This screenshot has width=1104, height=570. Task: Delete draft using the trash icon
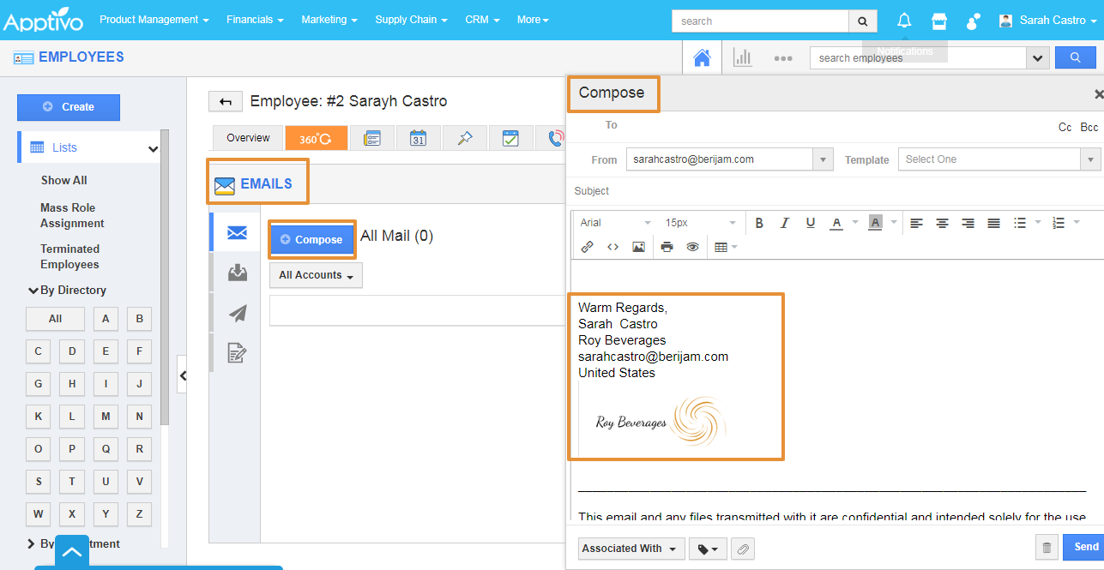coord(1047,548)
